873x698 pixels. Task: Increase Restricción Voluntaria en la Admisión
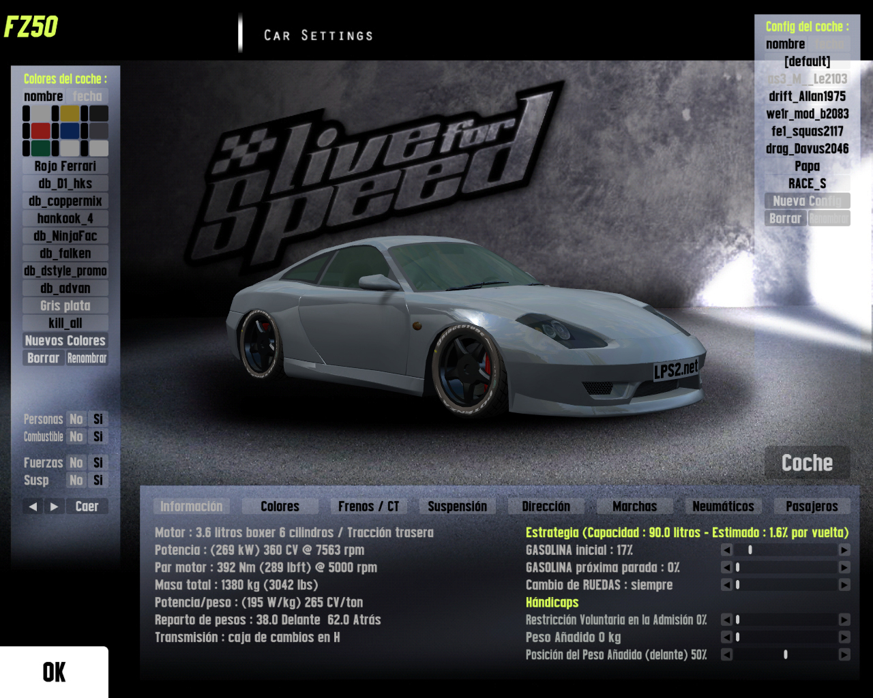coord(844,620)
